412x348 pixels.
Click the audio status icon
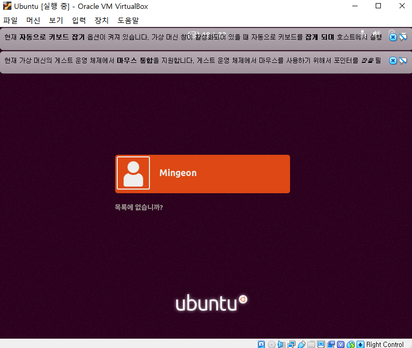tap(281, 344)
